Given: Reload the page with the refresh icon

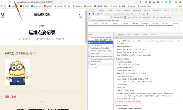Looking at the screenshot, I should point(10,2).
